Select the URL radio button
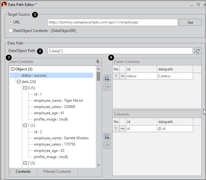 coord(11,22)
